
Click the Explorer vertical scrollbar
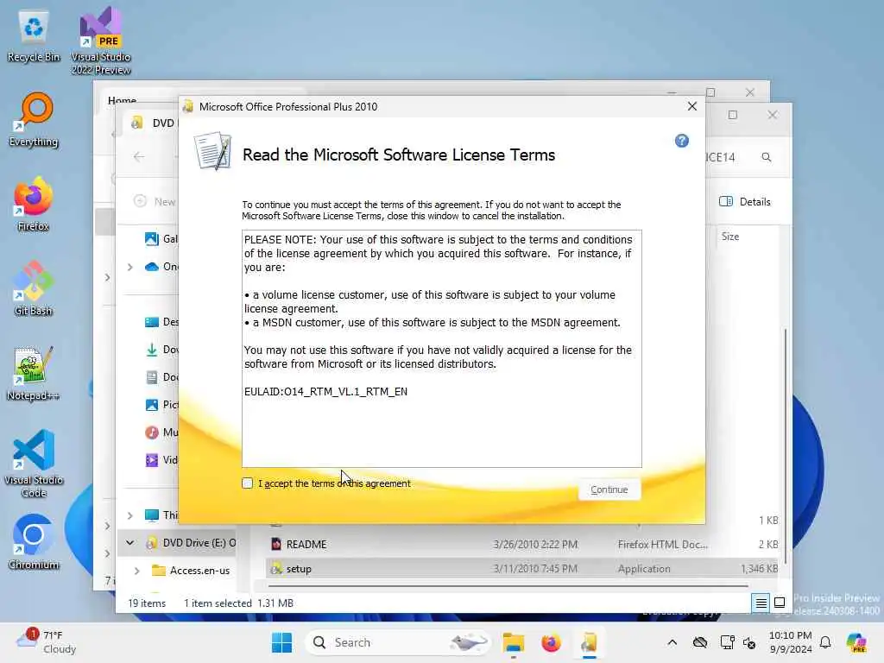[x=786, y=445]
